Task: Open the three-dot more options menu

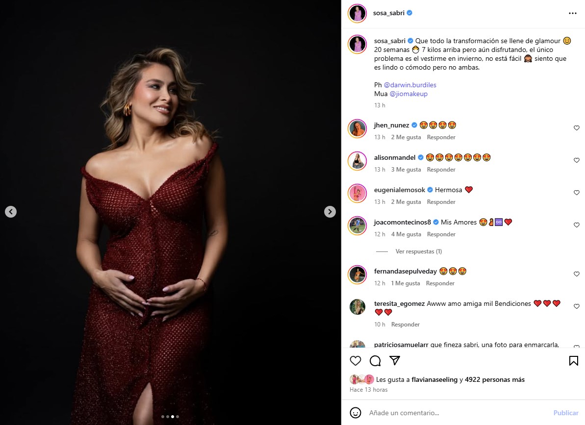Action: click(x=573, y=13)
